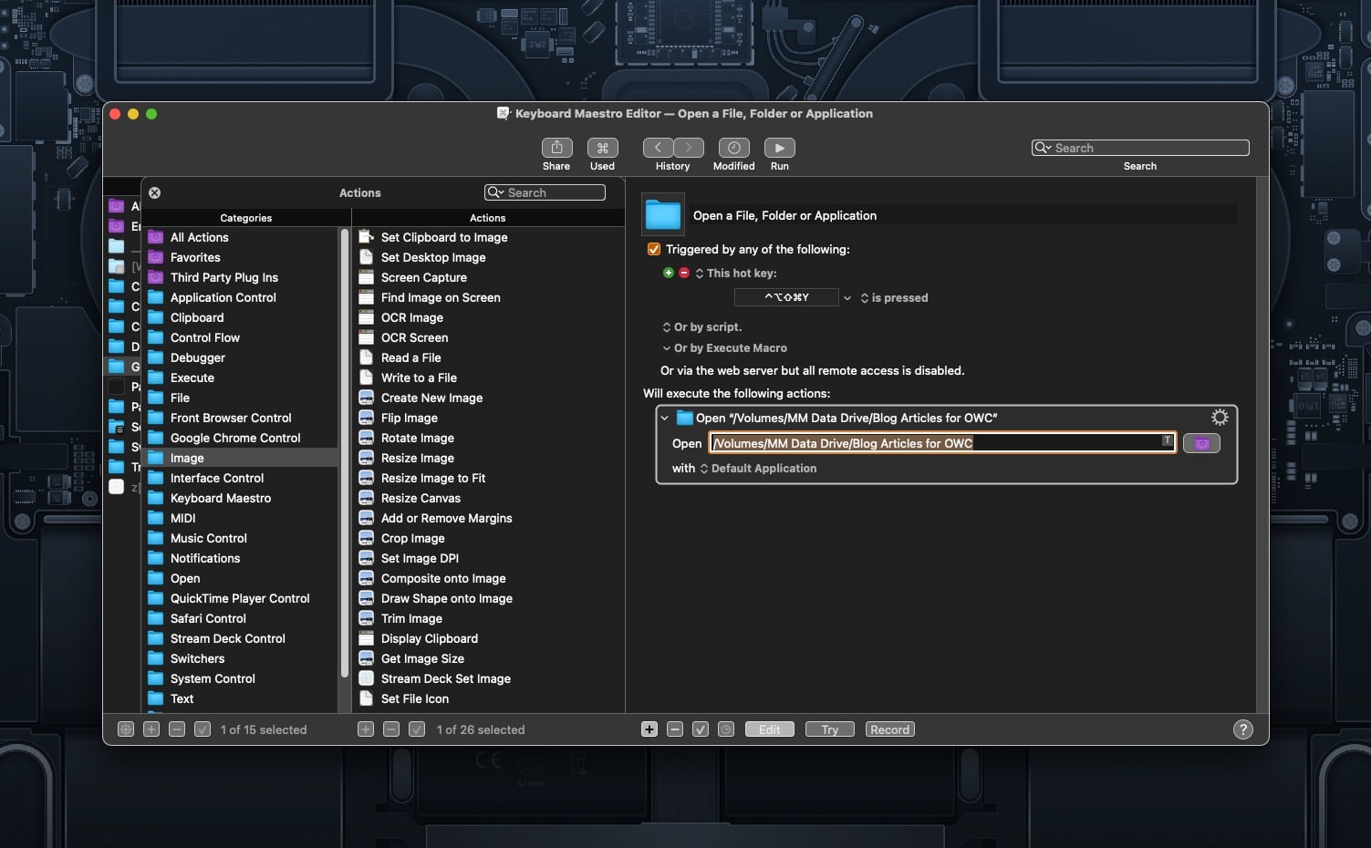1371x848 pixels.
Task: Toggle the 'Triggered by any of the following' checkbox
Action: (653, 249)
